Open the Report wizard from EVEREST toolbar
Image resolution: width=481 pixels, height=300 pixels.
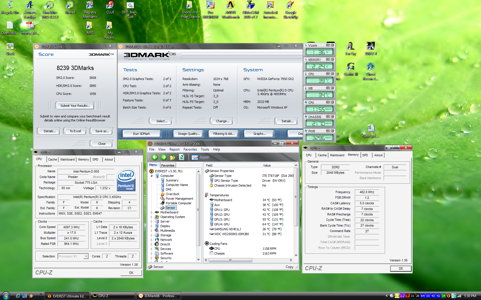(201, 157)
